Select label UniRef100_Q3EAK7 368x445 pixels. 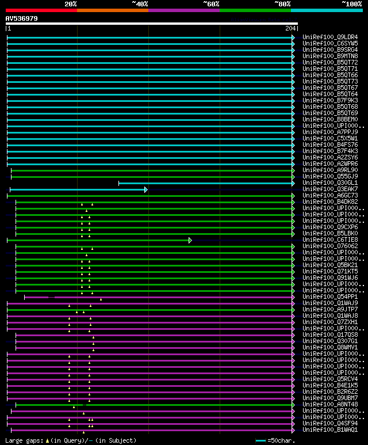330,189
